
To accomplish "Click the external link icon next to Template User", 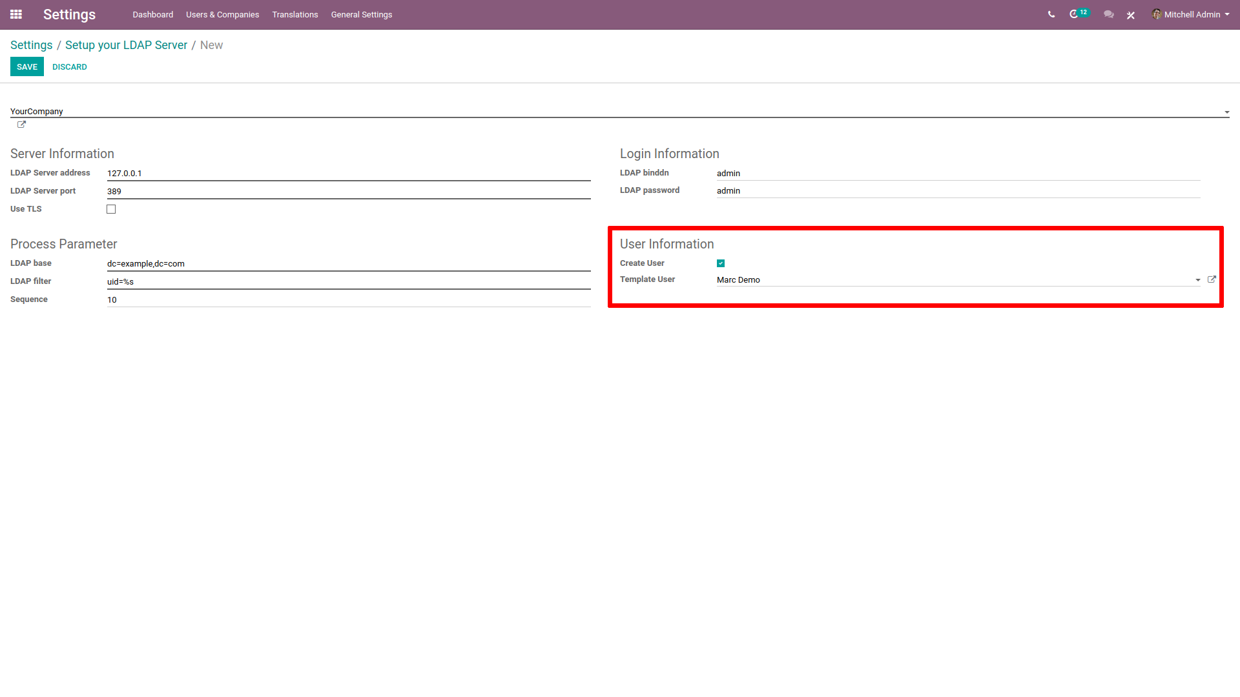I will coord(1213,279).
